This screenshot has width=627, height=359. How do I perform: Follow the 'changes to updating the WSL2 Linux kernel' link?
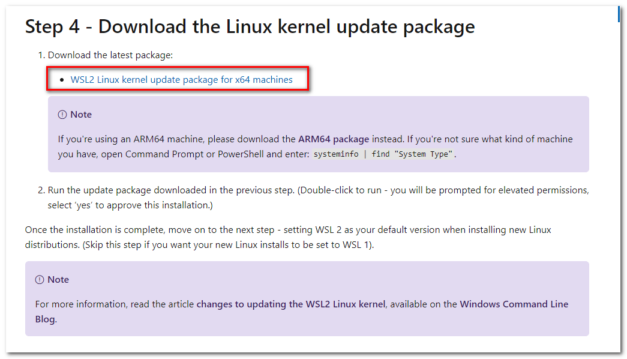click(x=291, y=304)
